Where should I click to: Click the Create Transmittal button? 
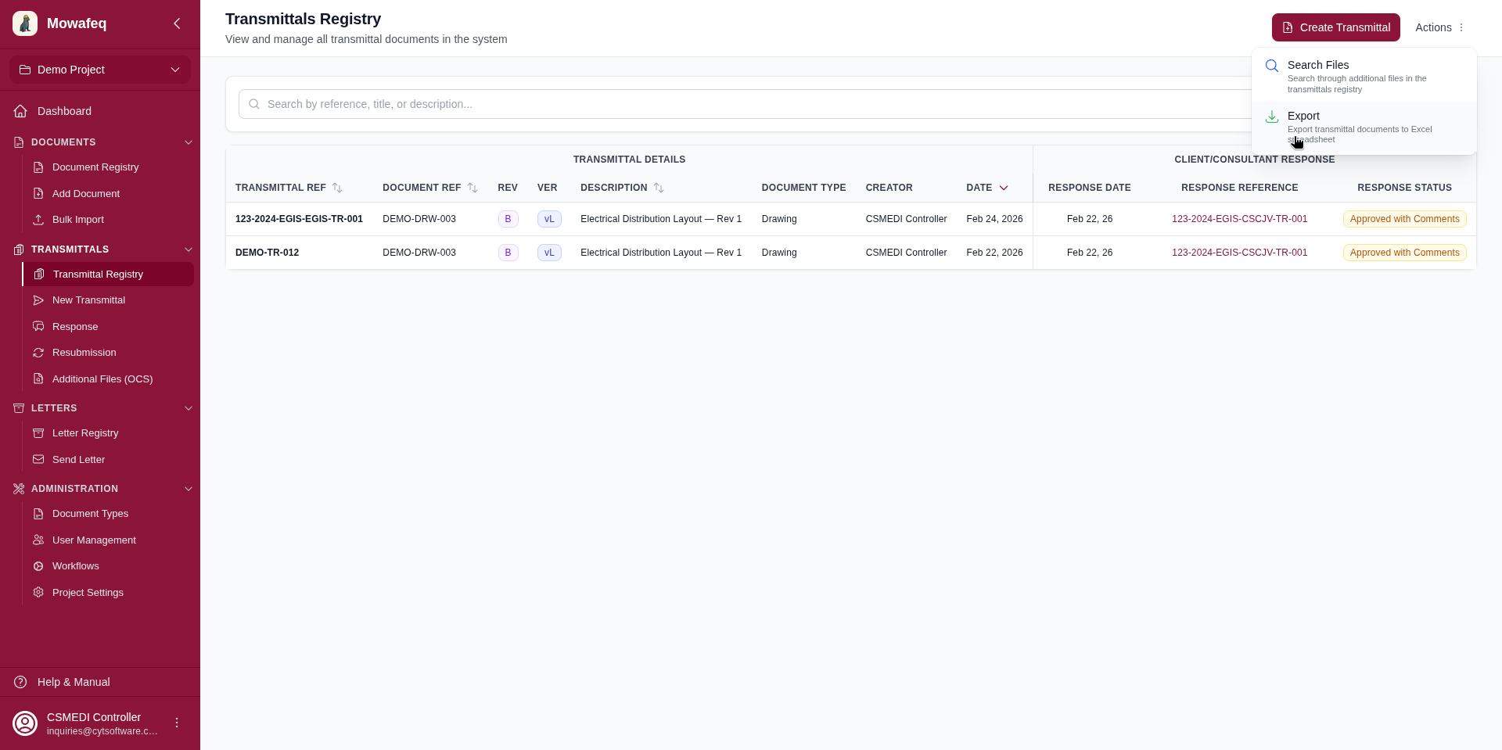[x=1335, y=27]
